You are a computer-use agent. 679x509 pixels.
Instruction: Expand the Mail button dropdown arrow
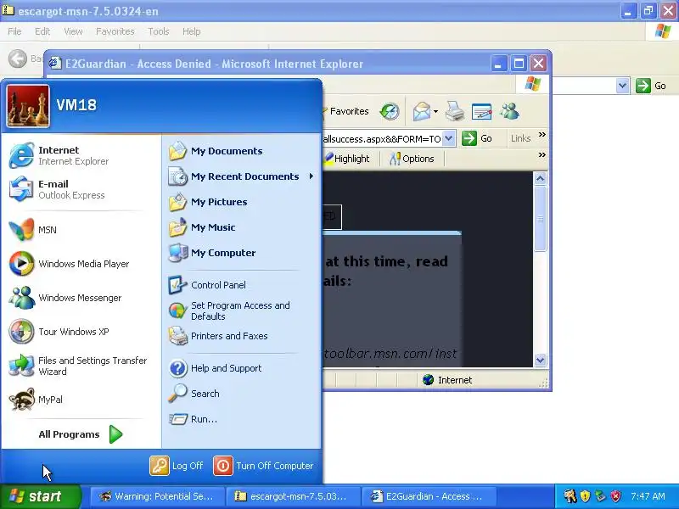[x=435, y=112]
